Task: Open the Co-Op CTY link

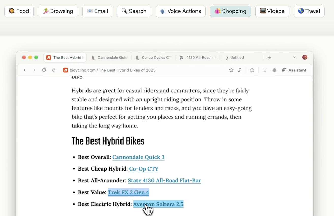Action: click(144, 169)
